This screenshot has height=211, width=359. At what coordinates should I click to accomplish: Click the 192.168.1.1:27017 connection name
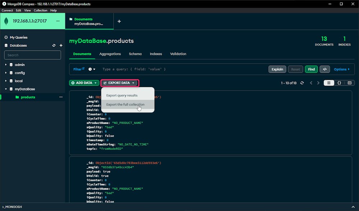click(30, 21)
